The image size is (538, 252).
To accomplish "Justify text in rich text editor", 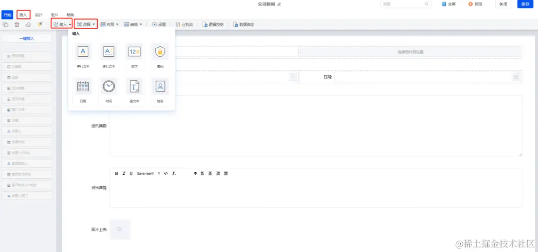I will pos(226,173).
